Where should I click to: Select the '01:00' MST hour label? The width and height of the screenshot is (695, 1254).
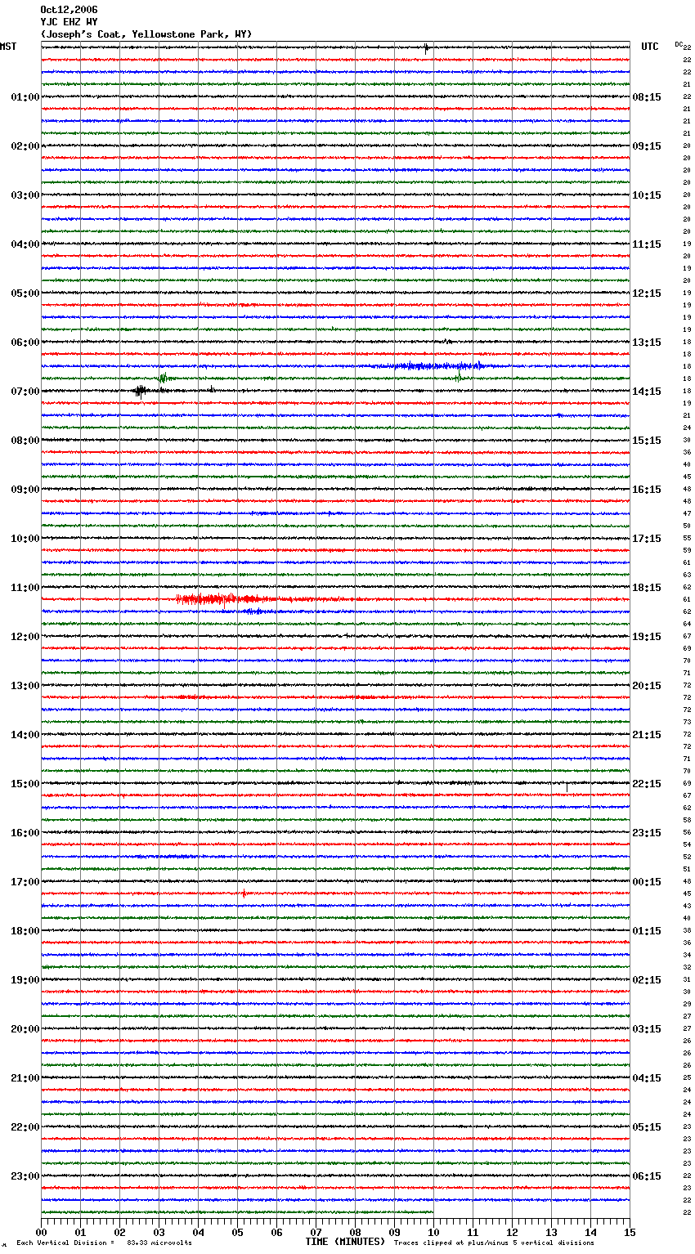(25, 97)
